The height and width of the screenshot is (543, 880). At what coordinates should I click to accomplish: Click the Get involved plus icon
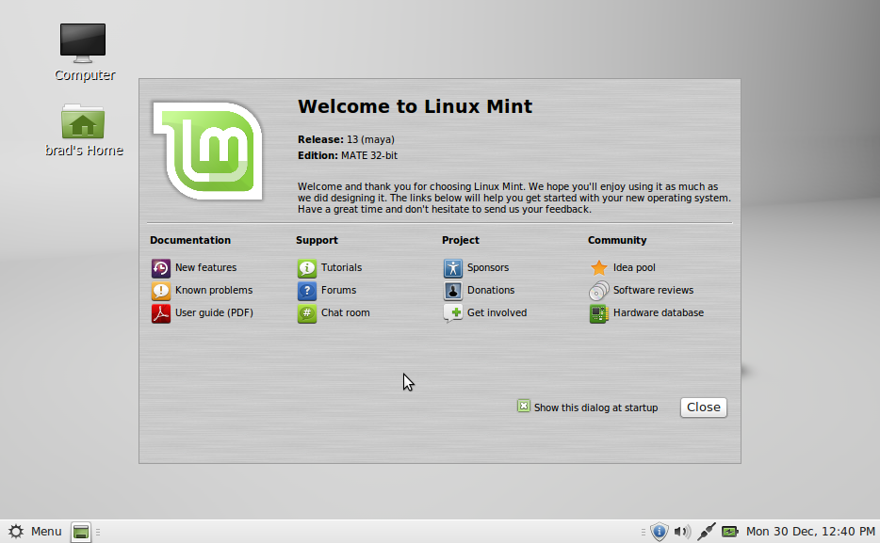[x=453, y=313]
